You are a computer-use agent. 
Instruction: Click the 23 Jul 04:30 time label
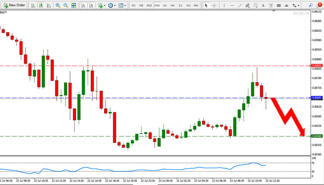point(201,181)
